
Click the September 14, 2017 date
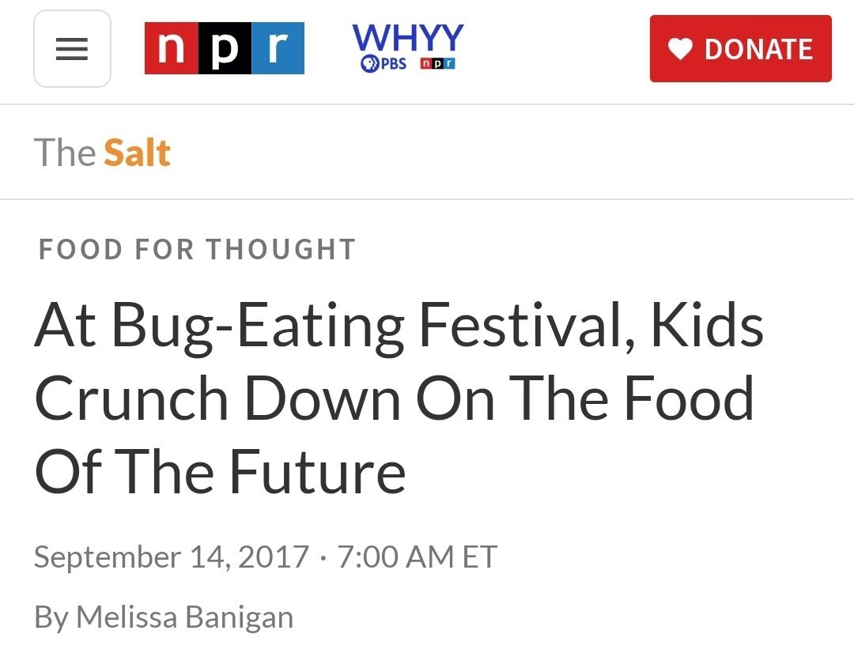pyautogui.click(x=171, y=557)
